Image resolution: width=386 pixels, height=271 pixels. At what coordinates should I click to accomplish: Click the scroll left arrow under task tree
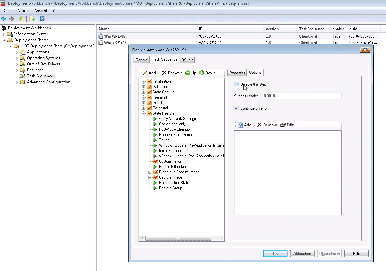(x=142, y=238)
